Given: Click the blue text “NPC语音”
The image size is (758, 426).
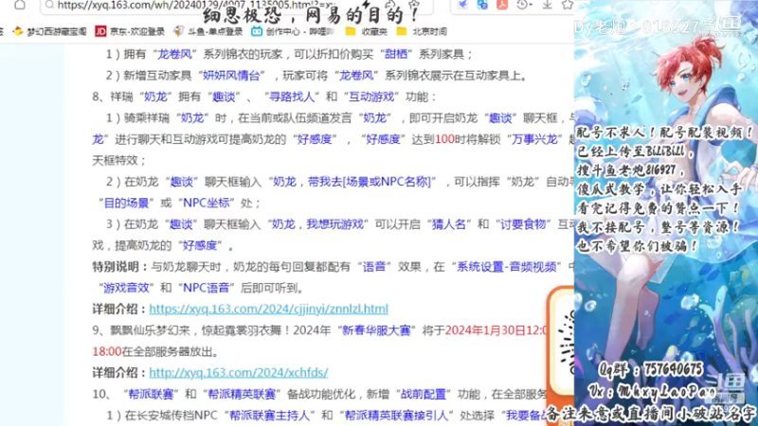Looking at the screenshot, I should pyautogui.click(x=206, y=288).
